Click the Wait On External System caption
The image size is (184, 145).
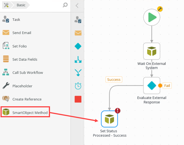pyautogui.click(x=152, y=66)
